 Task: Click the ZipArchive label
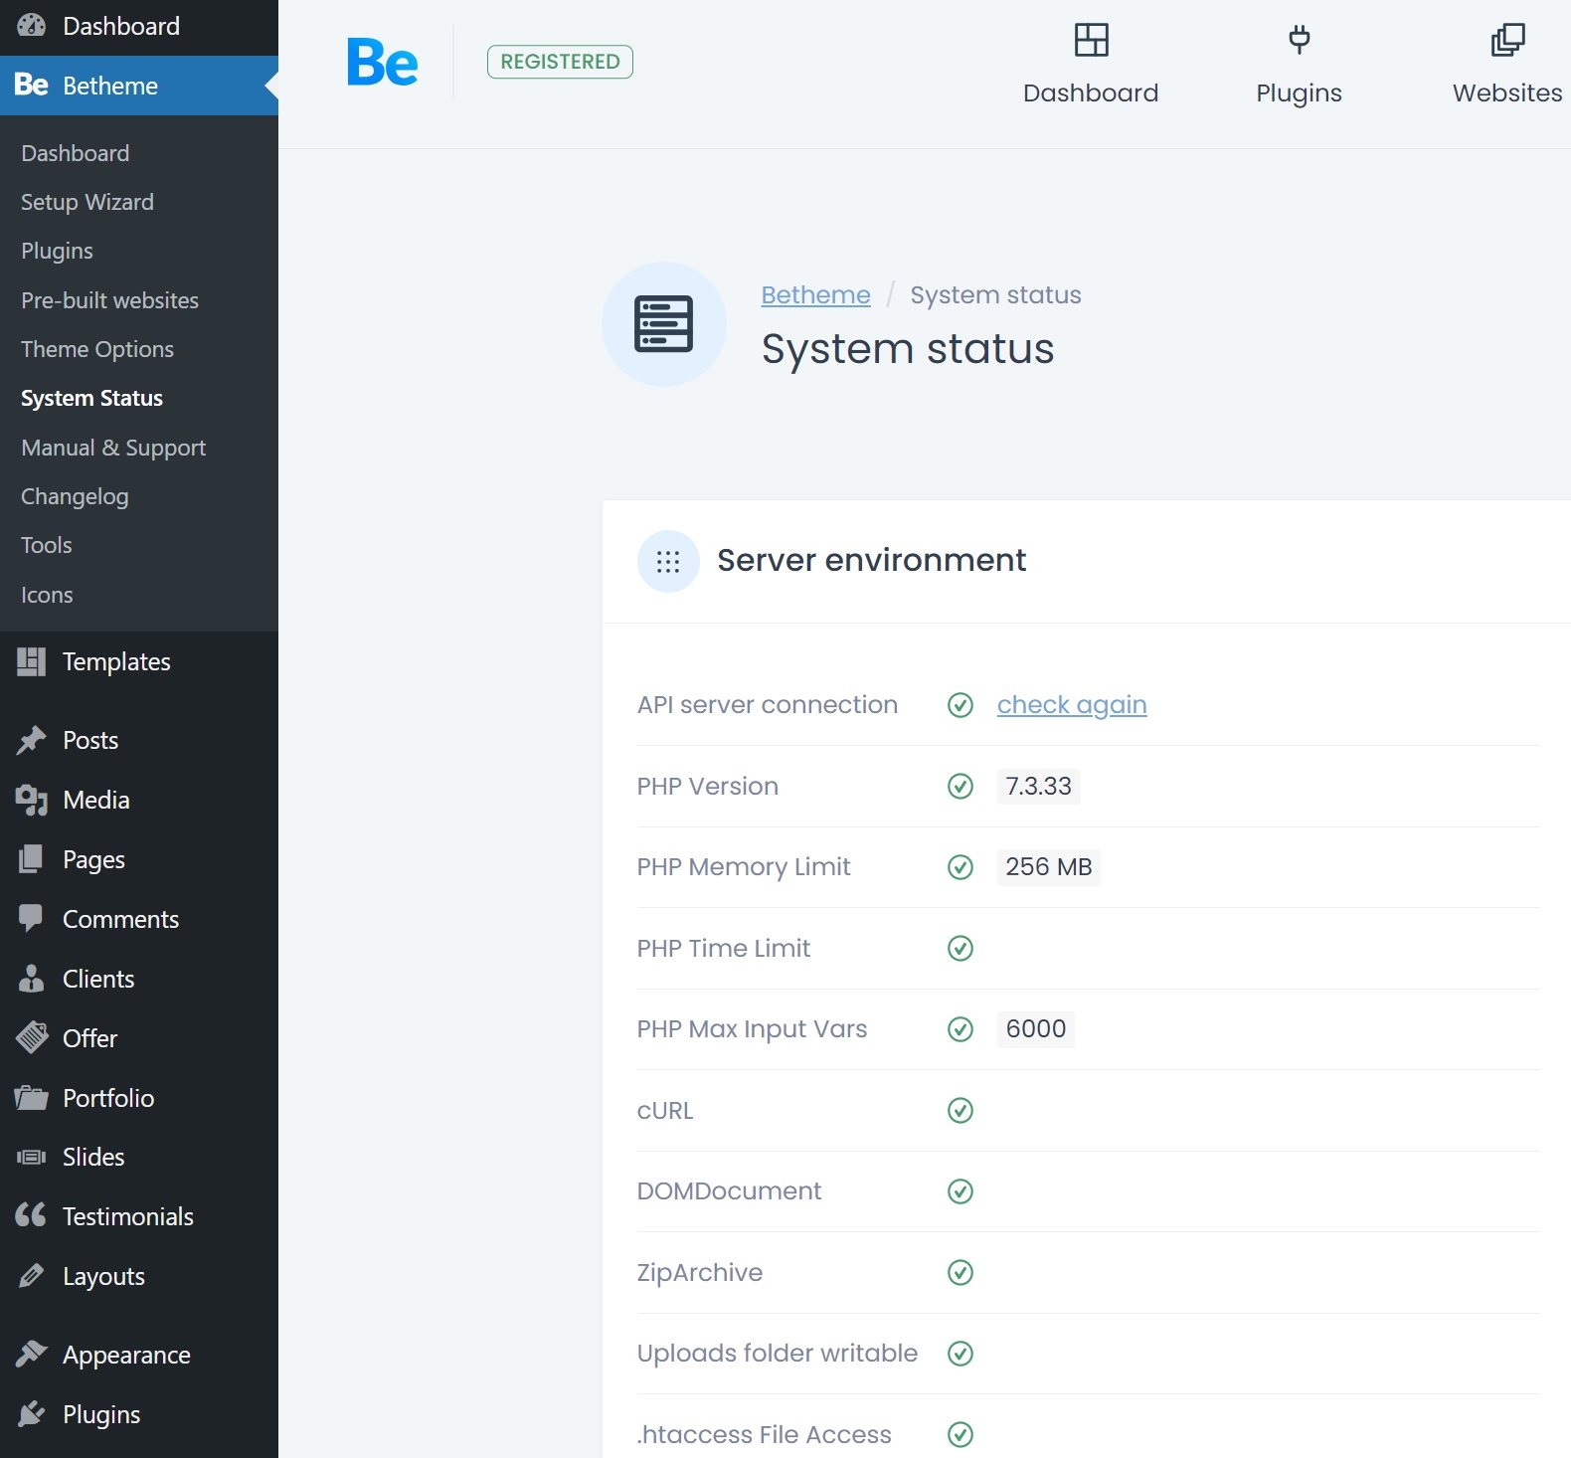tap(700, 1273)
